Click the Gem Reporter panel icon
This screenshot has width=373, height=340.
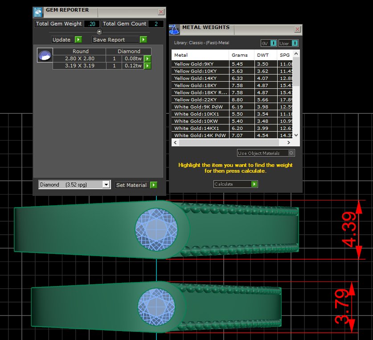[38, 12]
